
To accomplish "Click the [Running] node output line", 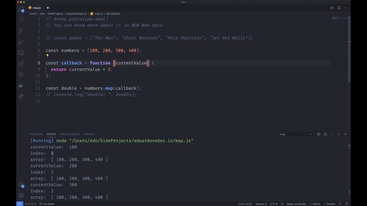I will point(112,141).
